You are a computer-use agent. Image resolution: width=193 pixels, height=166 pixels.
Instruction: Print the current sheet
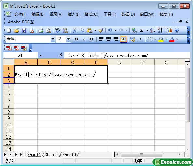(41, 30)
